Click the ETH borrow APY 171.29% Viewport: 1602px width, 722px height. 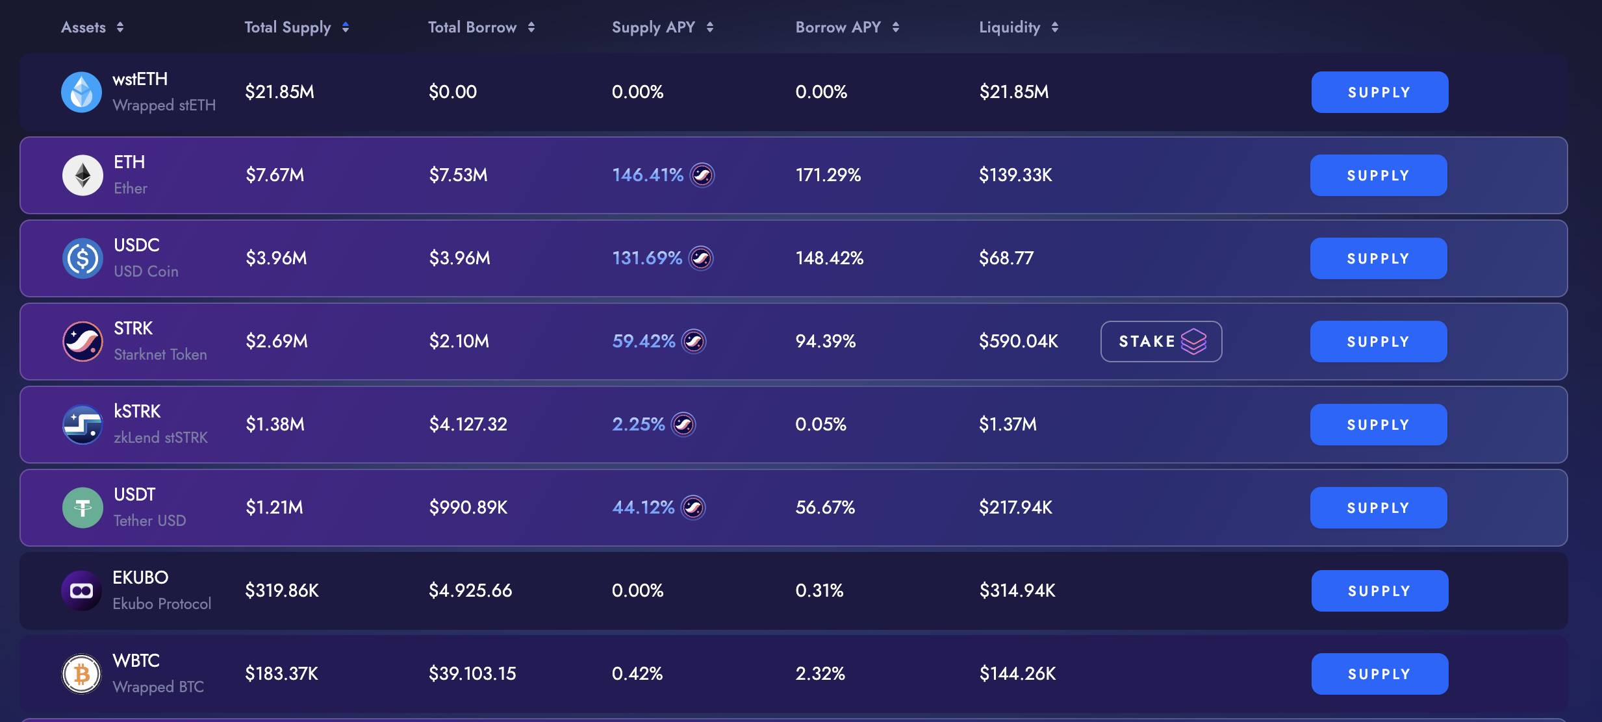pyautogui.click(x=828, y=175)
